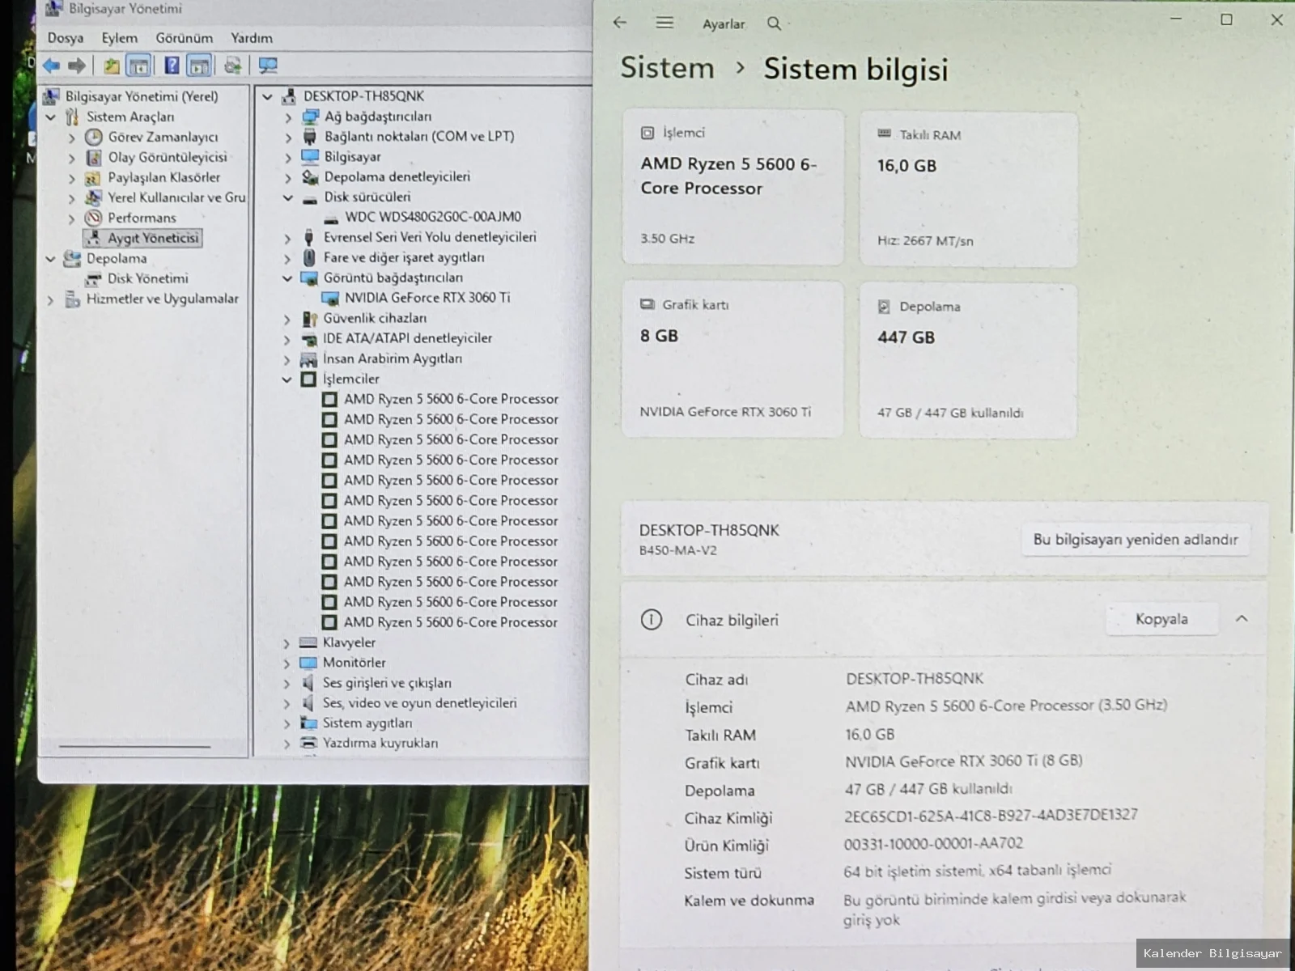Open Disk Yönetimi via its icon
The height and width of the screenshot is (971, 1295).
tap(94, 279)
